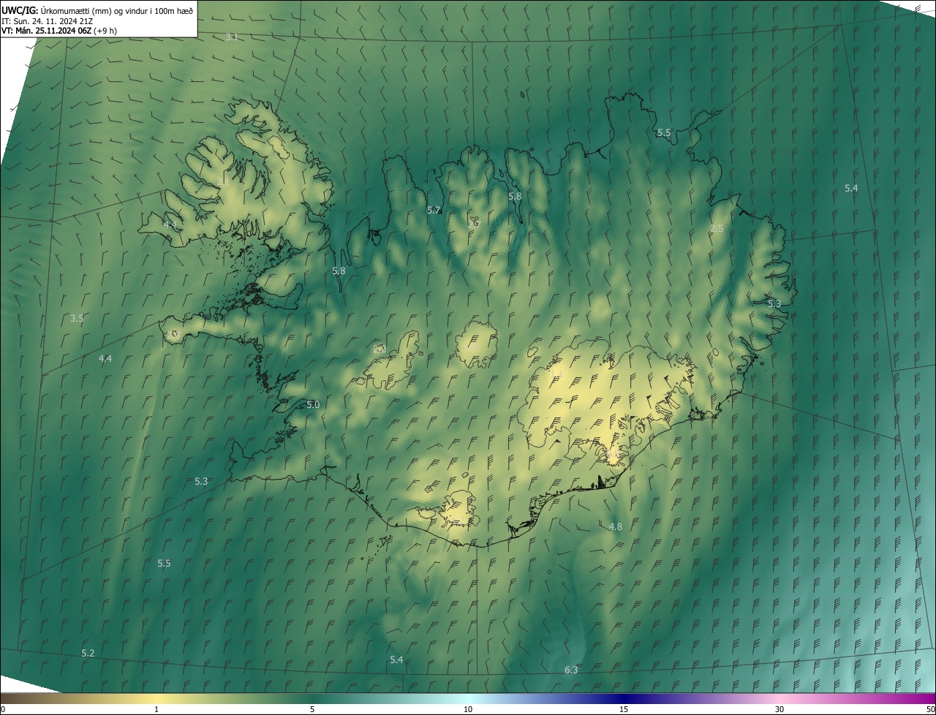Click the value label 5.0 on the map
Viewport: 936px width, 715px height.
[313, 405]
